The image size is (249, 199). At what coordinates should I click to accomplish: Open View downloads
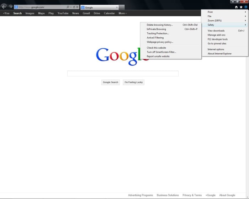pyautogui.click(x=225, y=31)
